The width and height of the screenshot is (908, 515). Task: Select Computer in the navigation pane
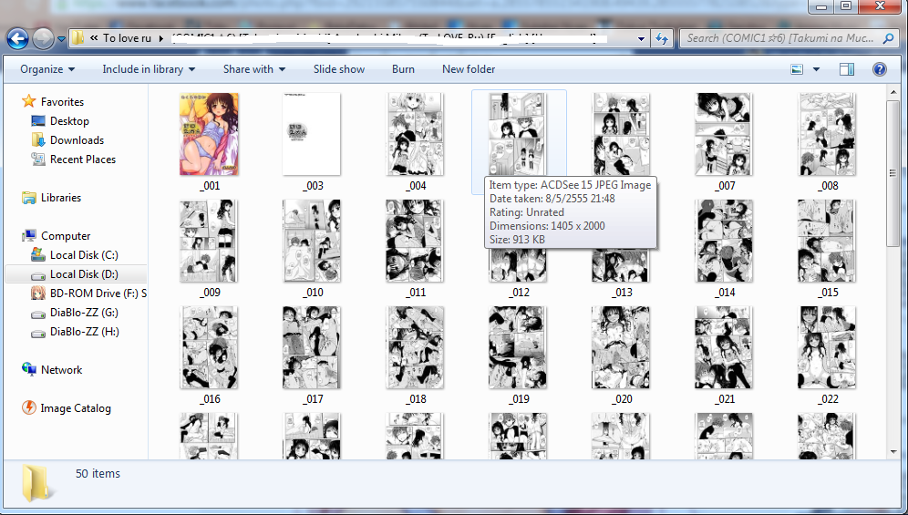pos(66,235)
